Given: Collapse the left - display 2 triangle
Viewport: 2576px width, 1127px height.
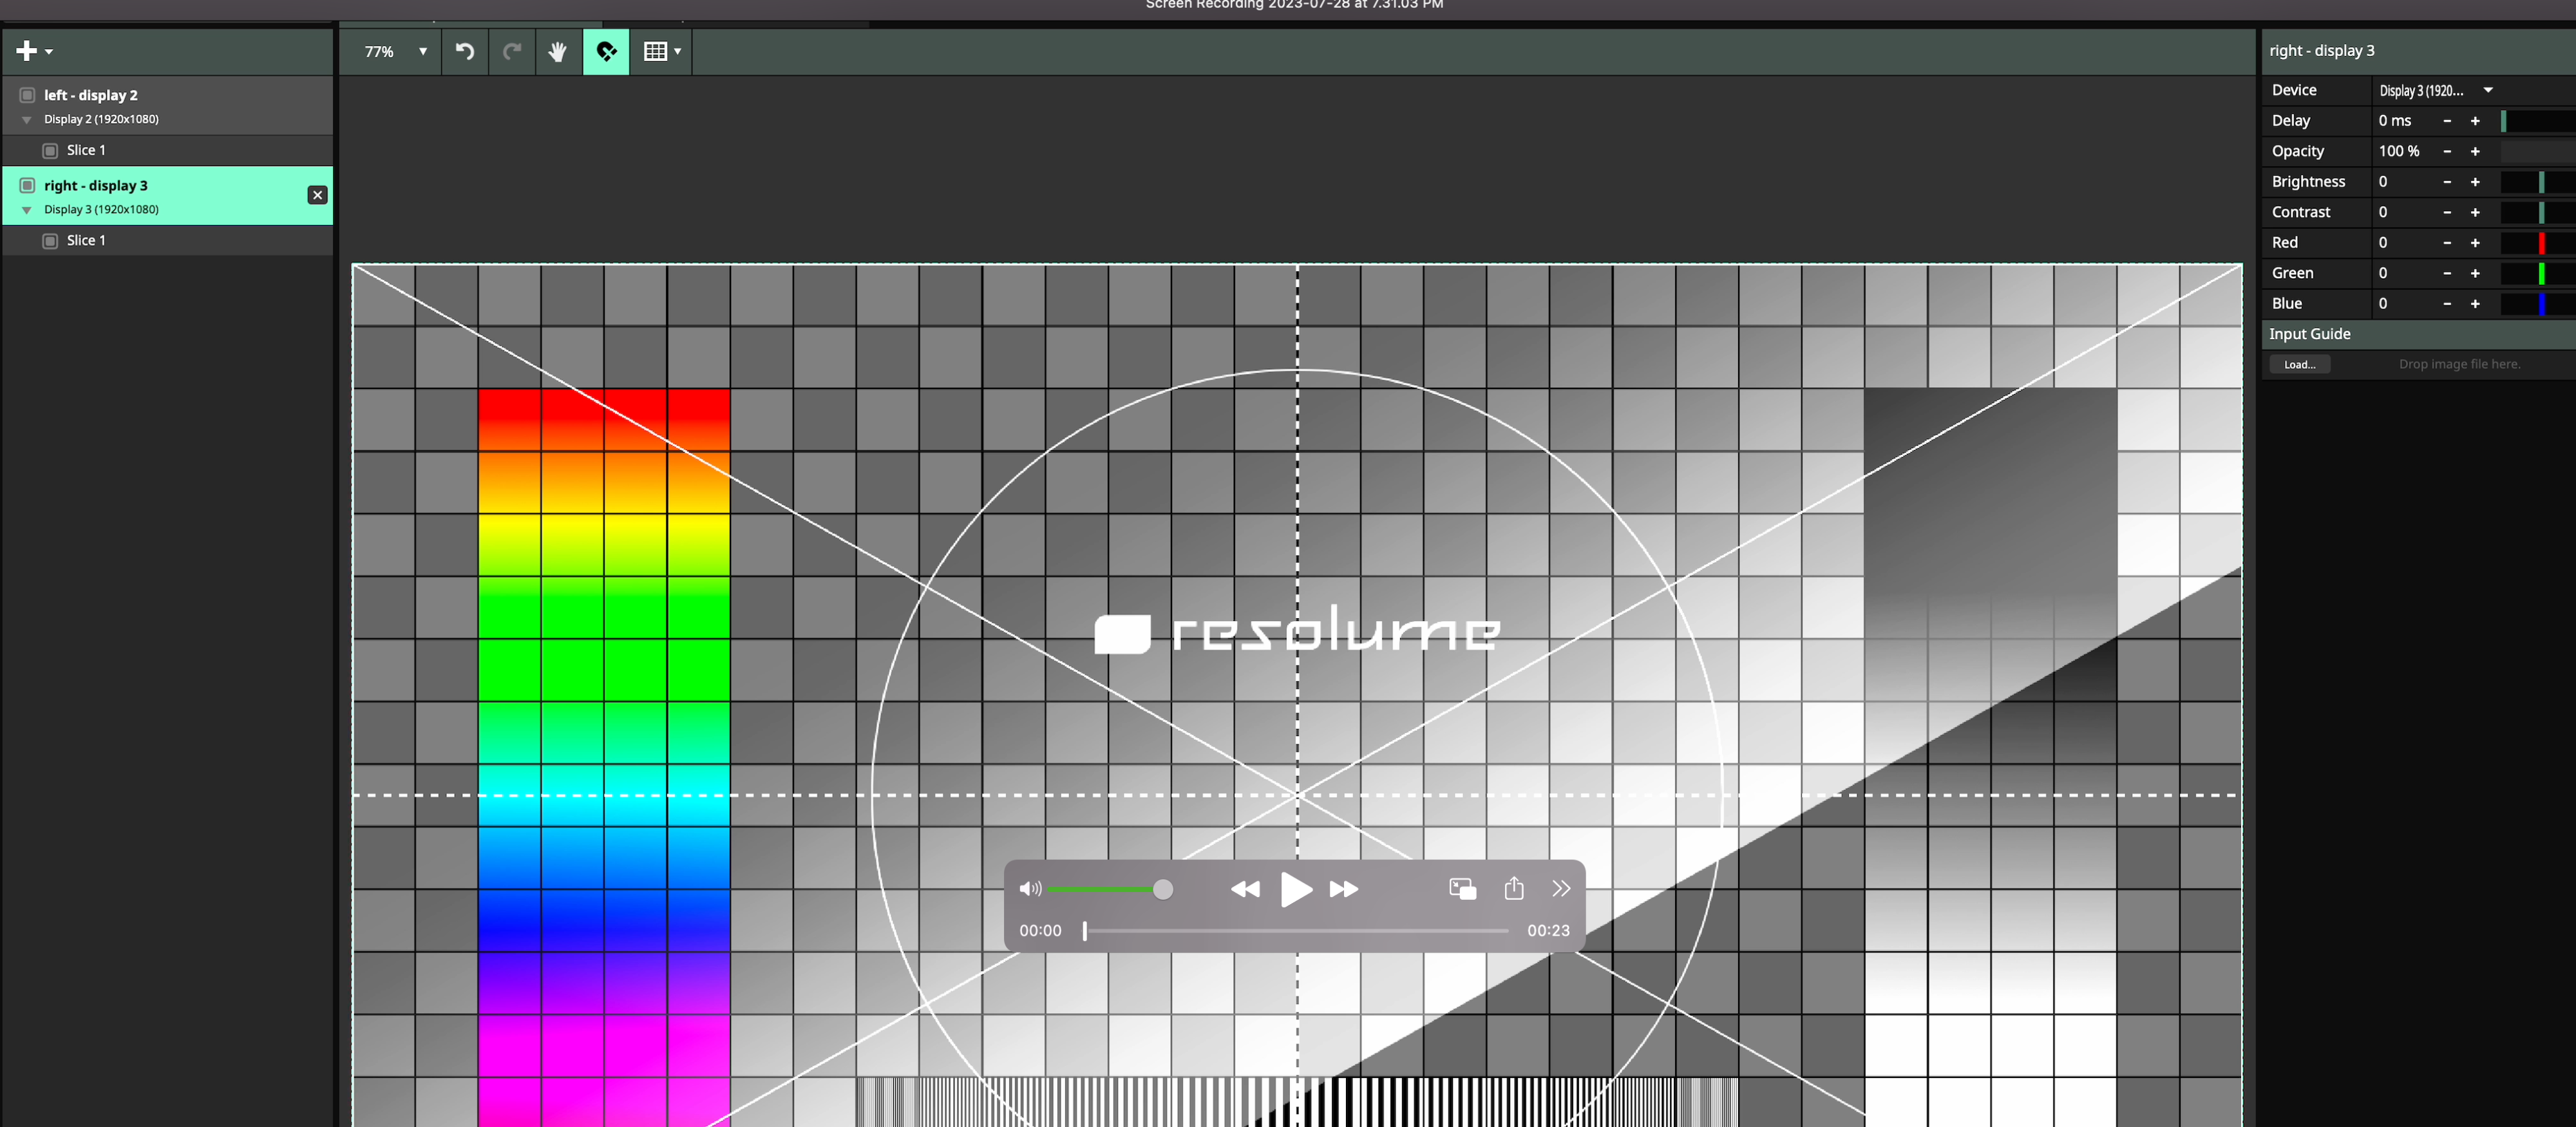Looking at the screenshot, I should (x=27, y=120).
